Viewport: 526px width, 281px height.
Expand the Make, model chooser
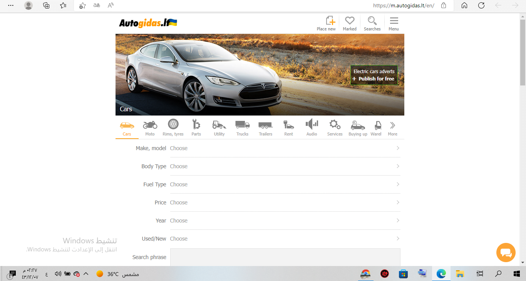(285, 148)
